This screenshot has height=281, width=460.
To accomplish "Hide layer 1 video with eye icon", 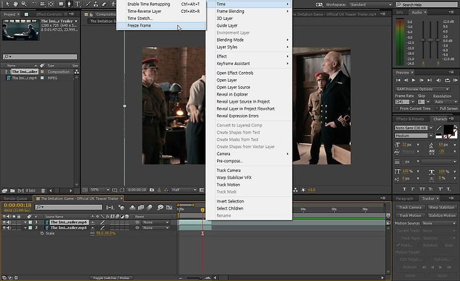I will click(x=4, y=222).
